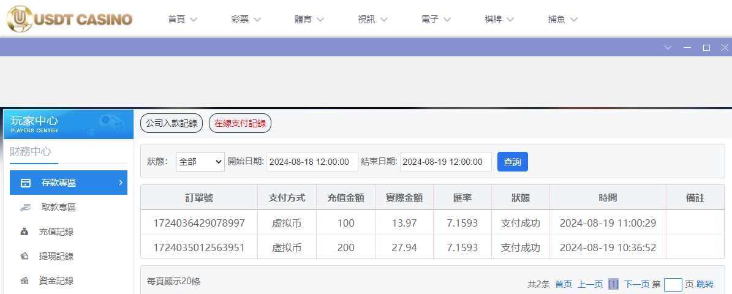Screen dimensions: 732x294
Task: Click the page number input box
Action: (x=673, y=284)
